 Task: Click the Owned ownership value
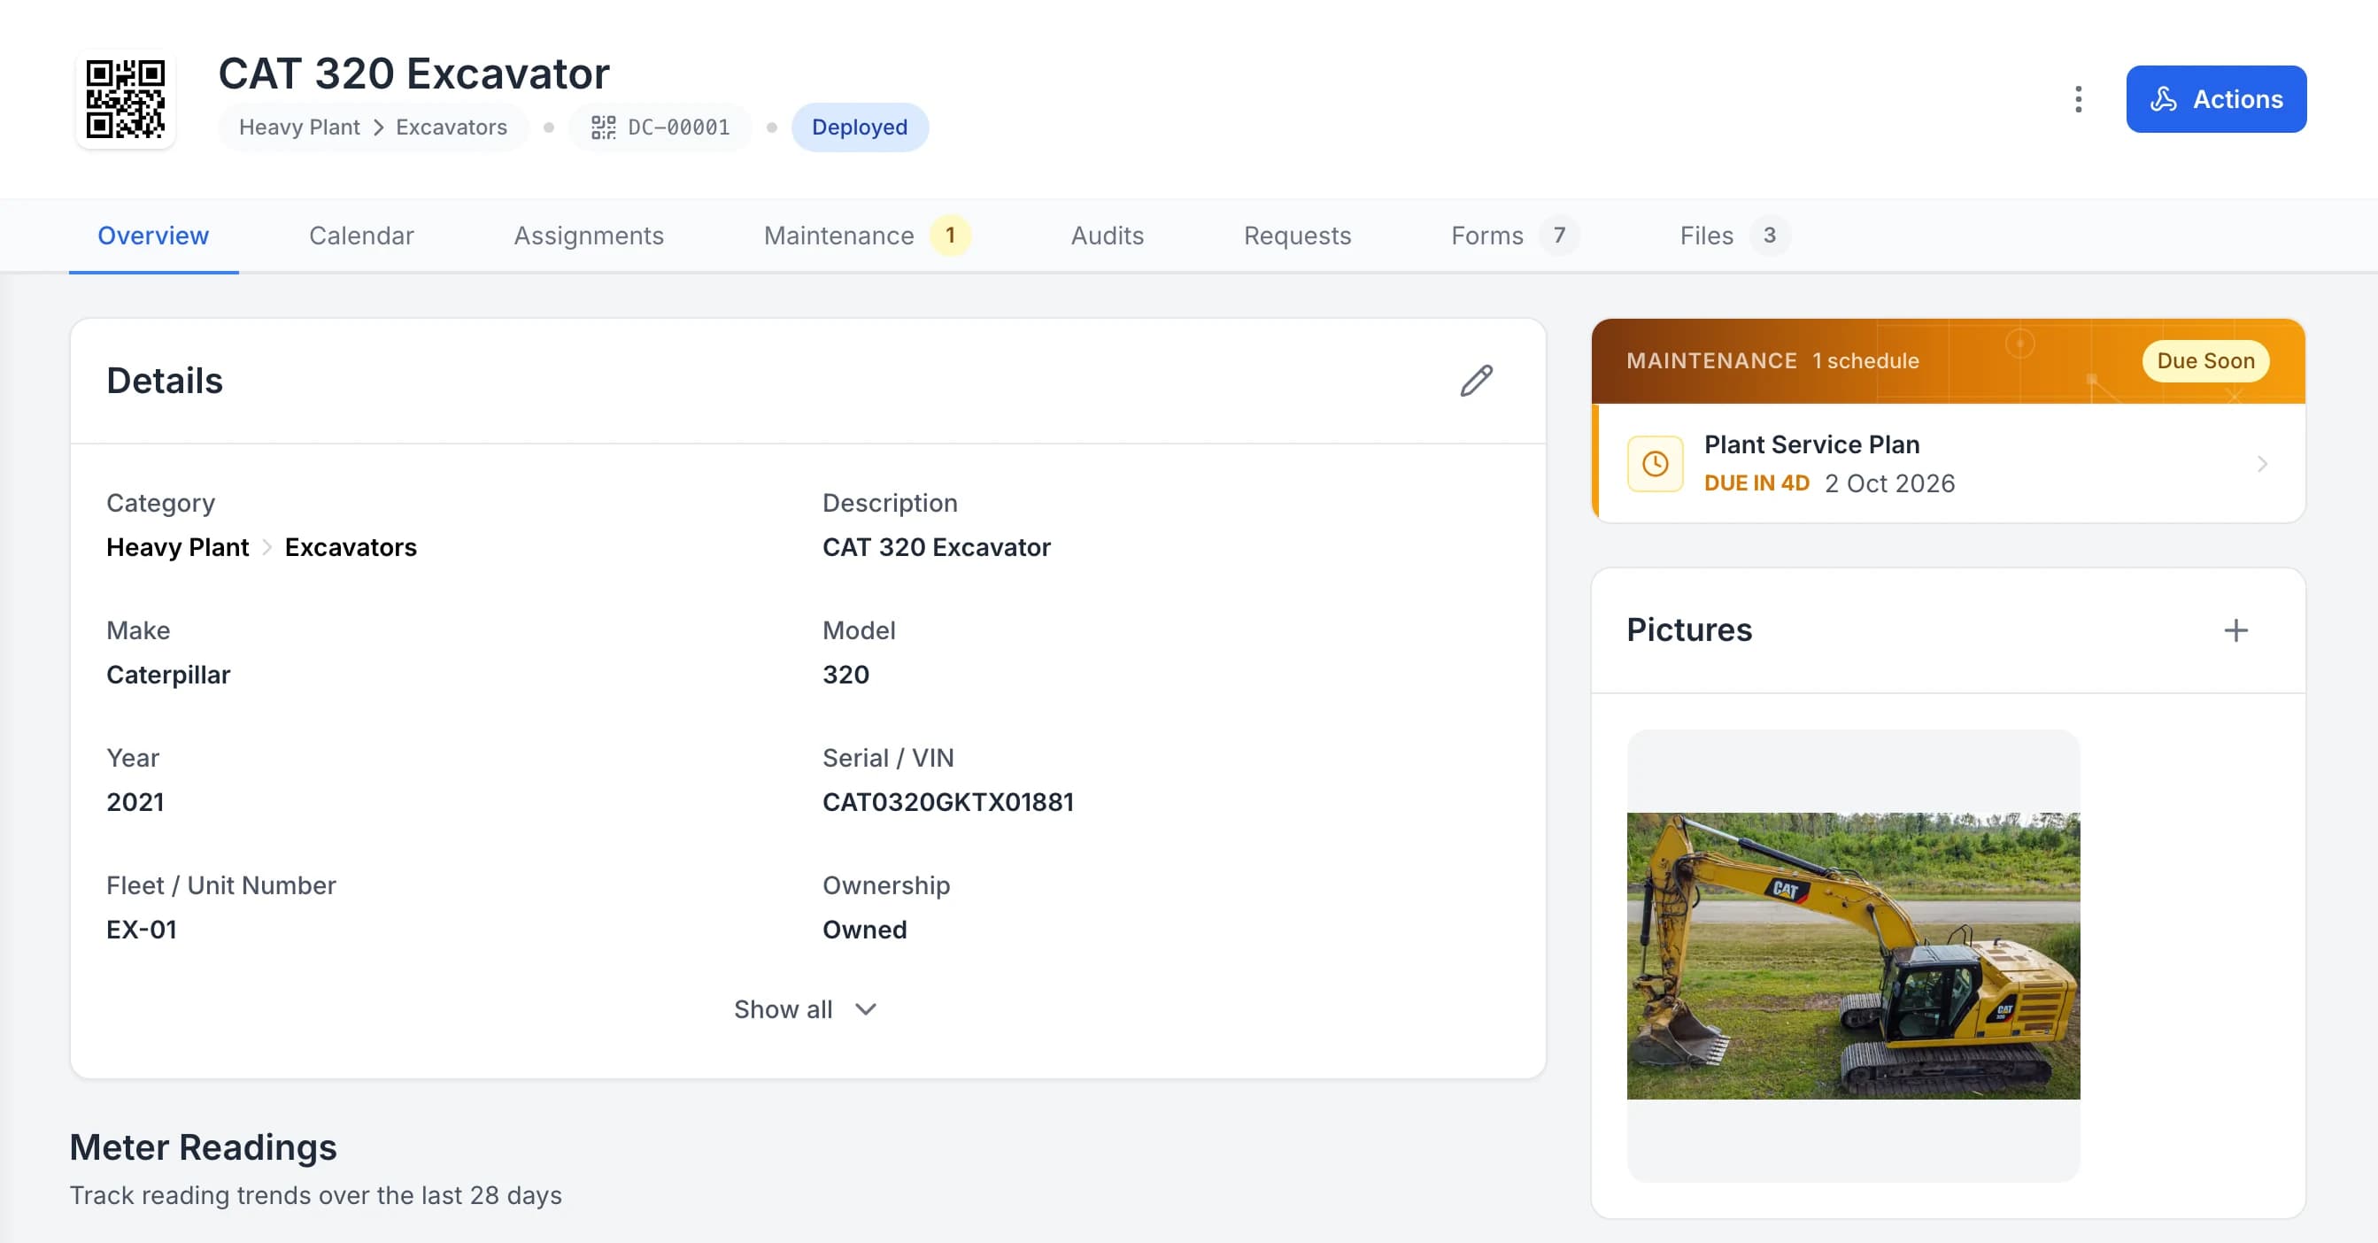[x=864, y=930]
